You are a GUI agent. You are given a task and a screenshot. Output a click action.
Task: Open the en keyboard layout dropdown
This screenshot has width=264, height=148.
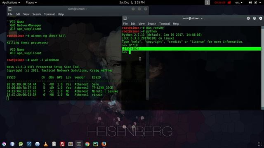239,2
